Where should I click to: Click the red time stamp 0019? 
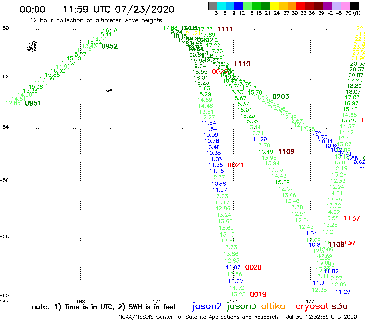coord(258,294)
